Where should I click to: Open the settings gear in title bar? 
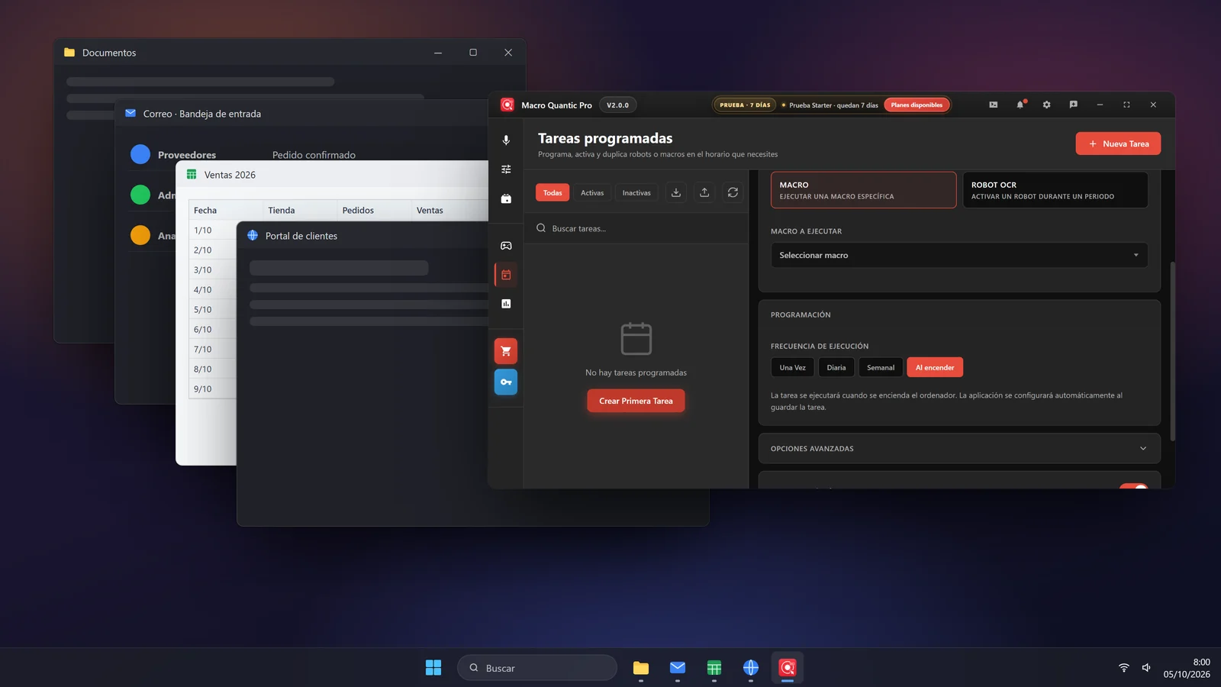(1047, 105)
